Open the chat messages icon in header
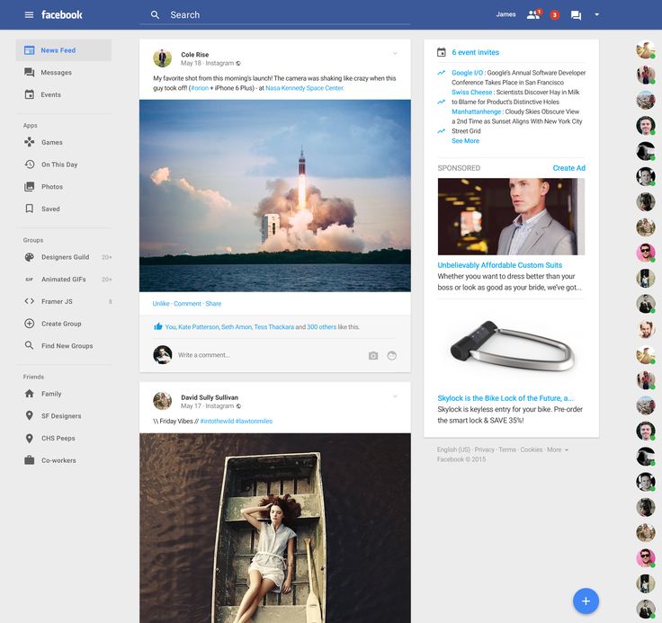Image resolution: width=662 pixels, height=623 pixels. 576,15
